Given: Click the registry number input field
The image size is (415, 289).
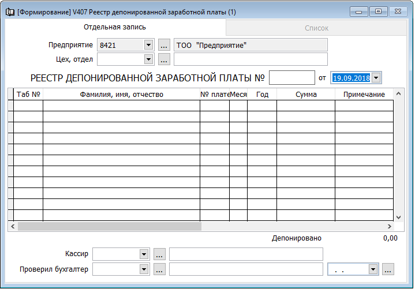Looking at the screenshot, I should (291, 77).
